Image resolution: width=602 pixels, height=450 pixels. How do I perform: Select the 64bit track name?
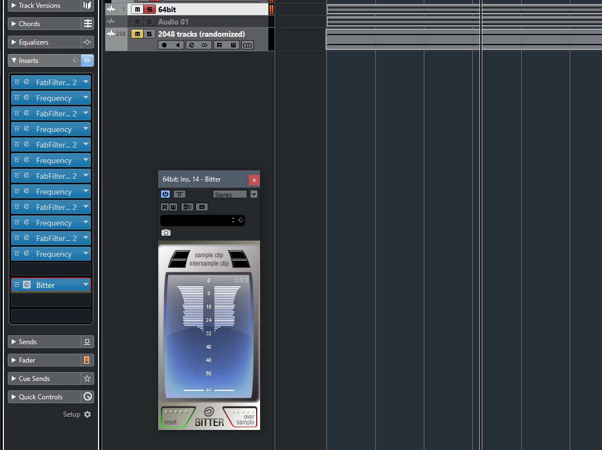pos(167,9)
